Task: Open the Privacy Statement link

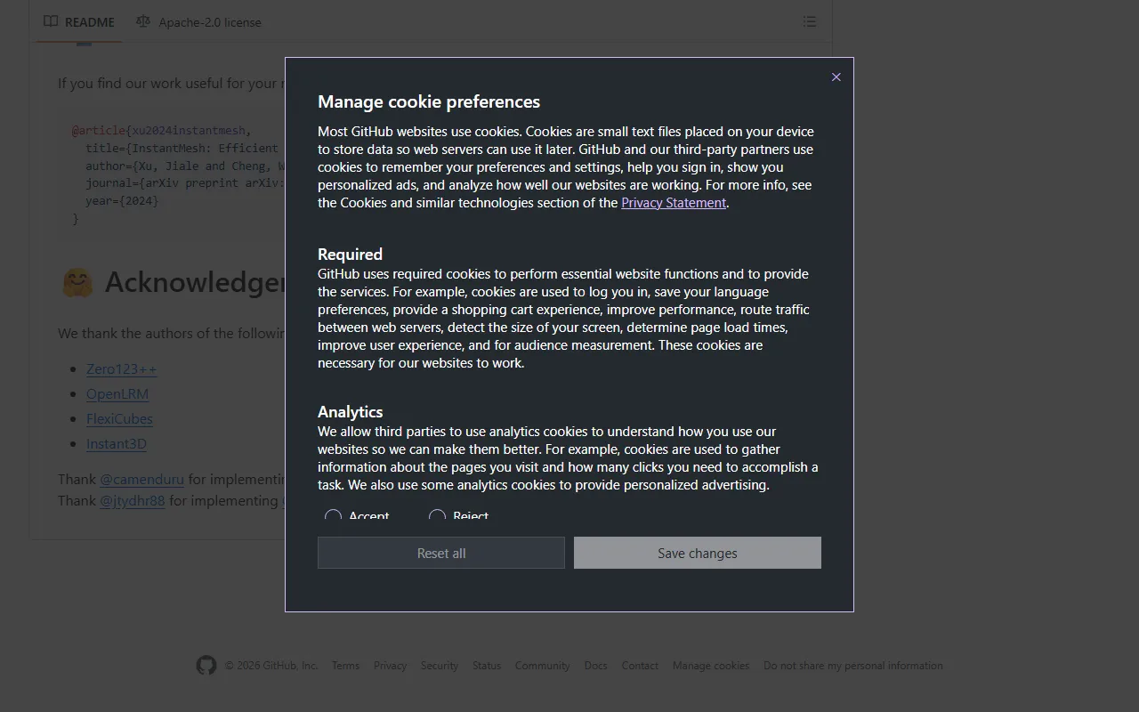Action: (x=673, y=203)
